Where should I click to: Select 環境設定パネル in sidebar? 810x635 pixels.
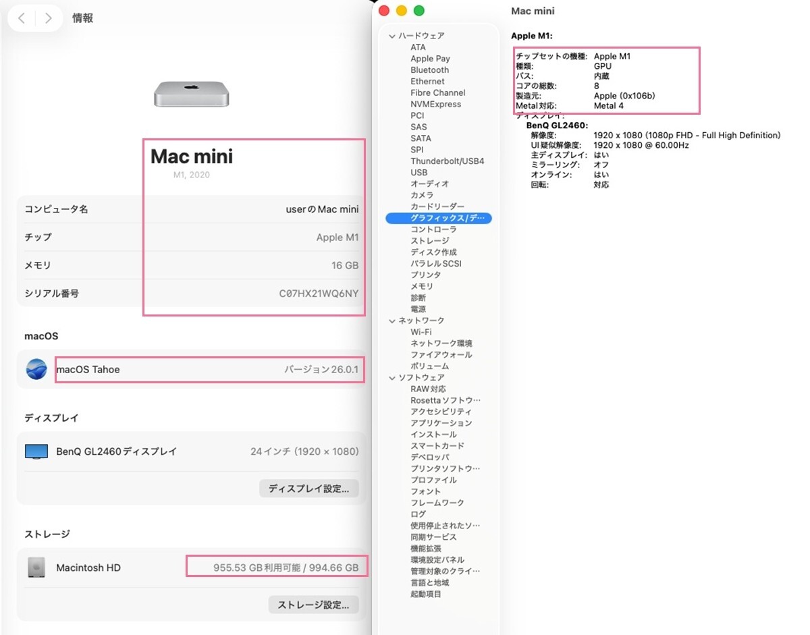(437, 560)
